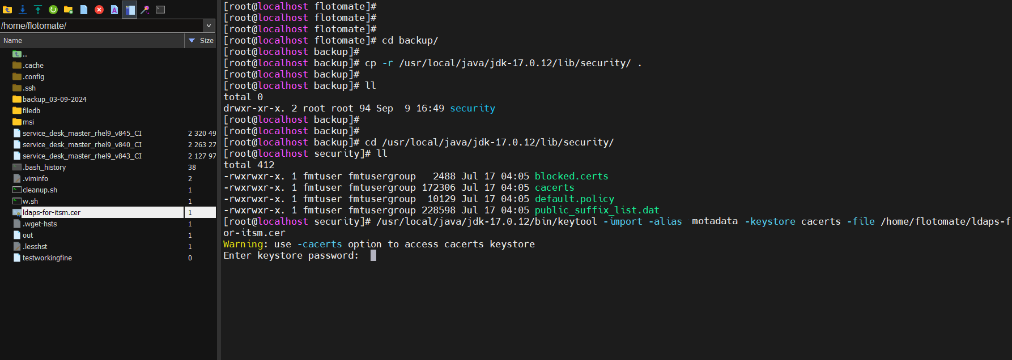
Task: Click the magic wand icon in the toolbar
Action: (145, 10)
